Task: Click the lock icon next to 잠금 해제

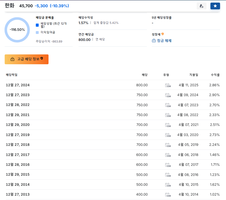Action: point(154,40)
